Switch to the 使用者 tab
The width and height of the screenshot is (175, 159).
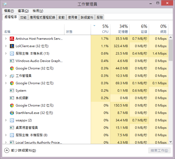pyautogui.click(x=73, y=17)
